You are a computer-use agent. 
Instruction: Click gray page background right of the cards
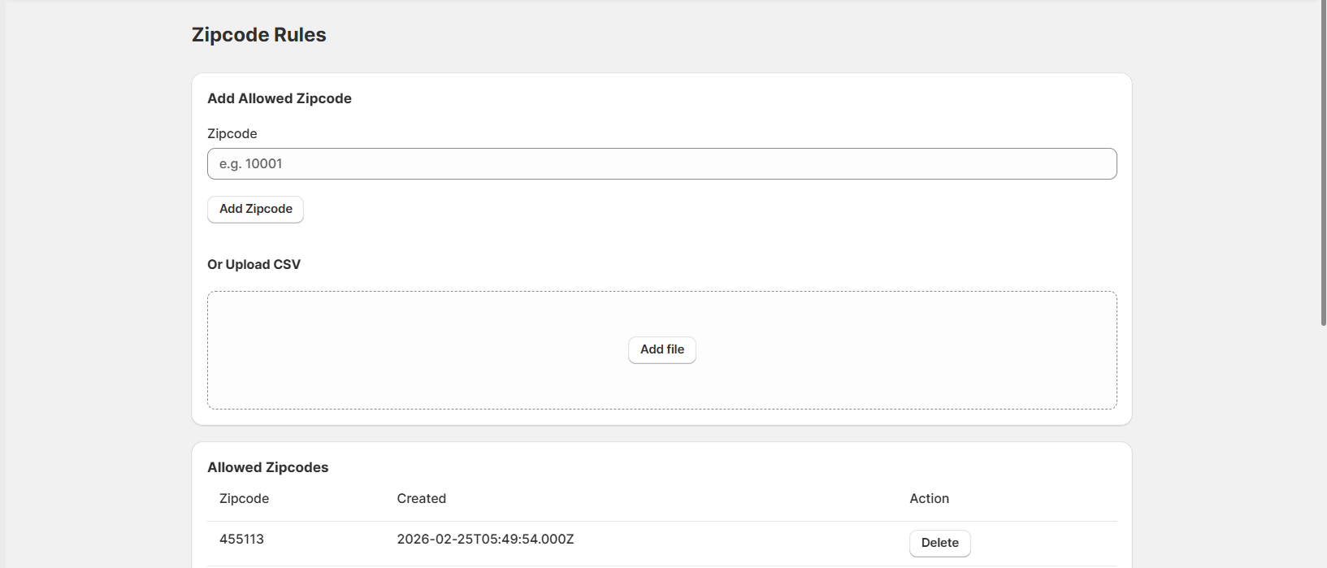click(1219, 244)
